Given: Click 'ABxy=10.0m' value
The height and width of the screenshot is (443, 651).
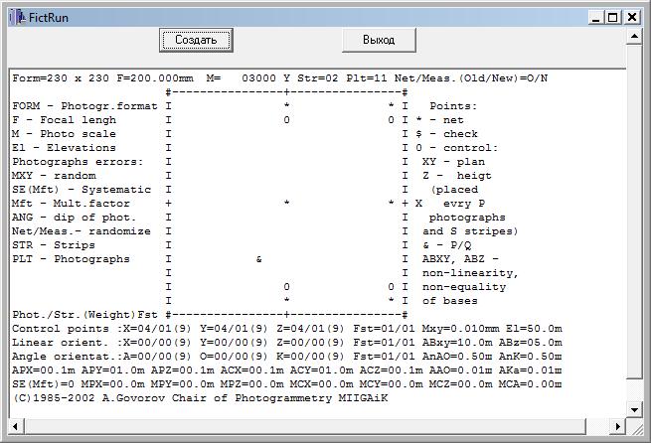Looking at the screenshot, I should pos(457,343).
